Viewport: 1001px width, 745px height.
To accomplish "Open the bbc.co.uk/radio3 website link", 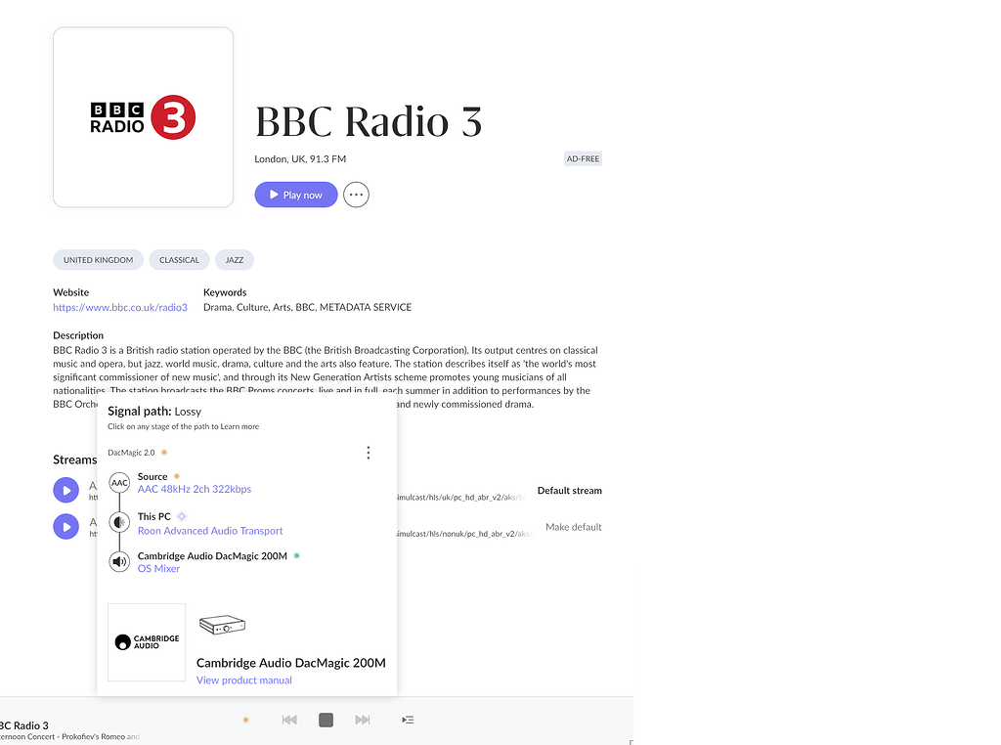I will tap(120, 307).
